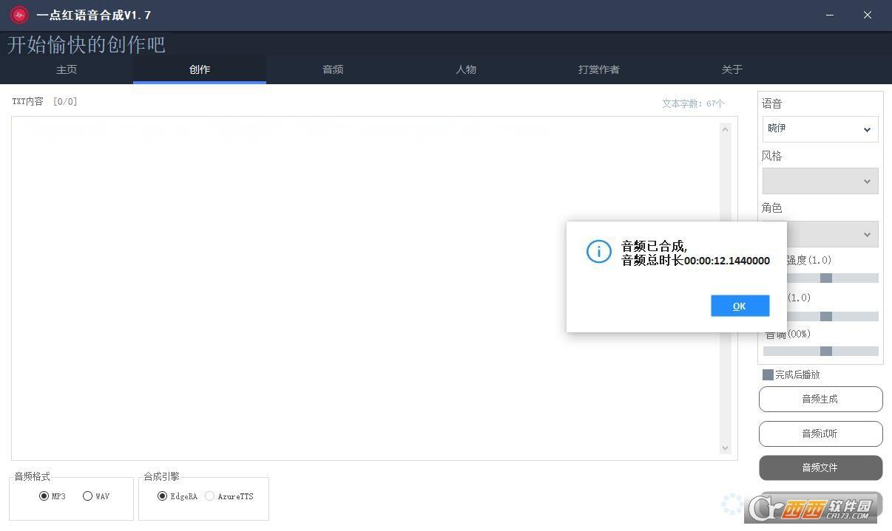The height and width of the screenshot is (531, 892).
Task: Expand the 风格 style dropdown
Action: pos(820,181)
